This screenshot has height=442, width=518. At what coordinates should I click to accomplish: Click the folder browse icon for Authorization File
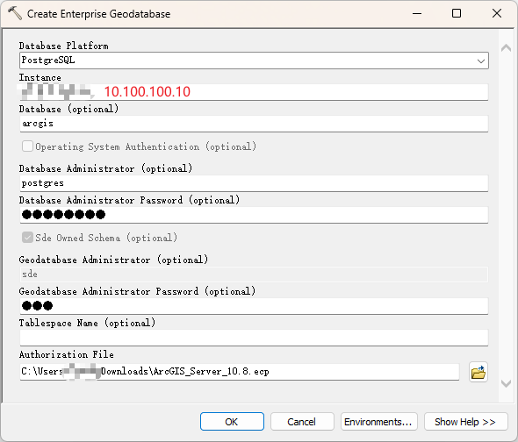(478, 372)
